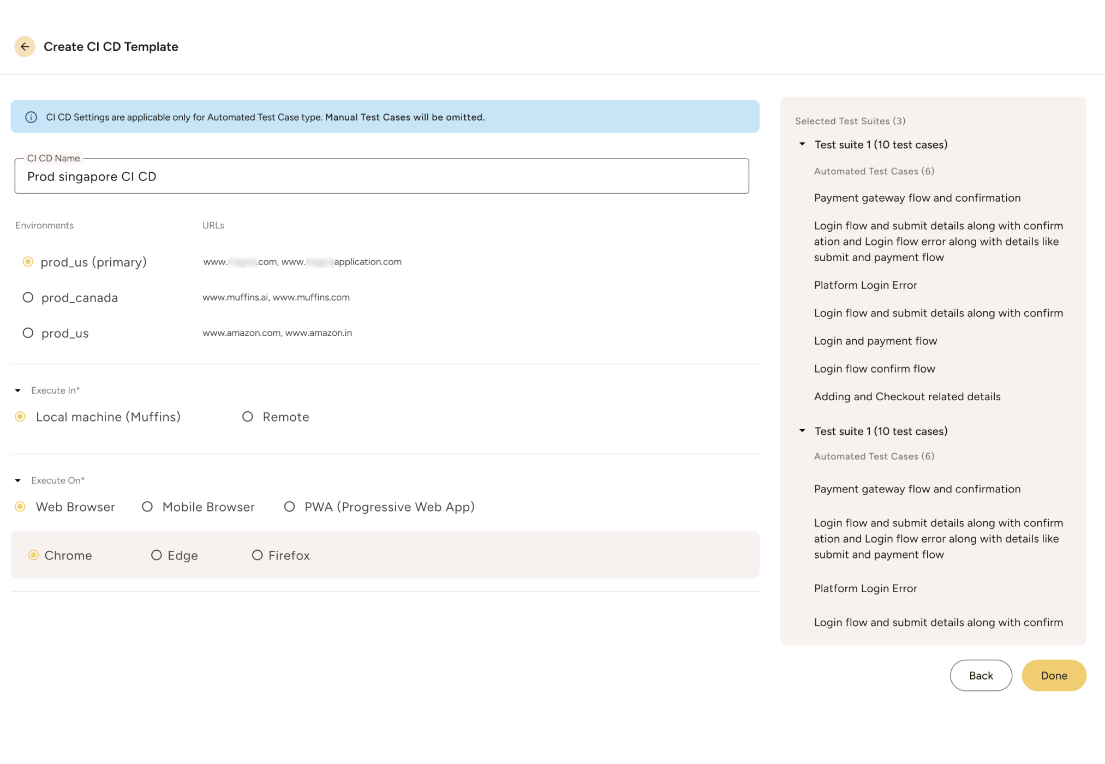Collapse the Execute In section
Screen dimensions: 1105x764
(x=18, y=389)
